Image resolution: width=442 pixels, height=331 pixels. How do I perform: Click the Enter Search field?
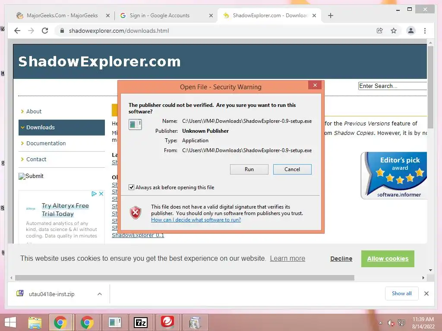(x=392, y=86)
